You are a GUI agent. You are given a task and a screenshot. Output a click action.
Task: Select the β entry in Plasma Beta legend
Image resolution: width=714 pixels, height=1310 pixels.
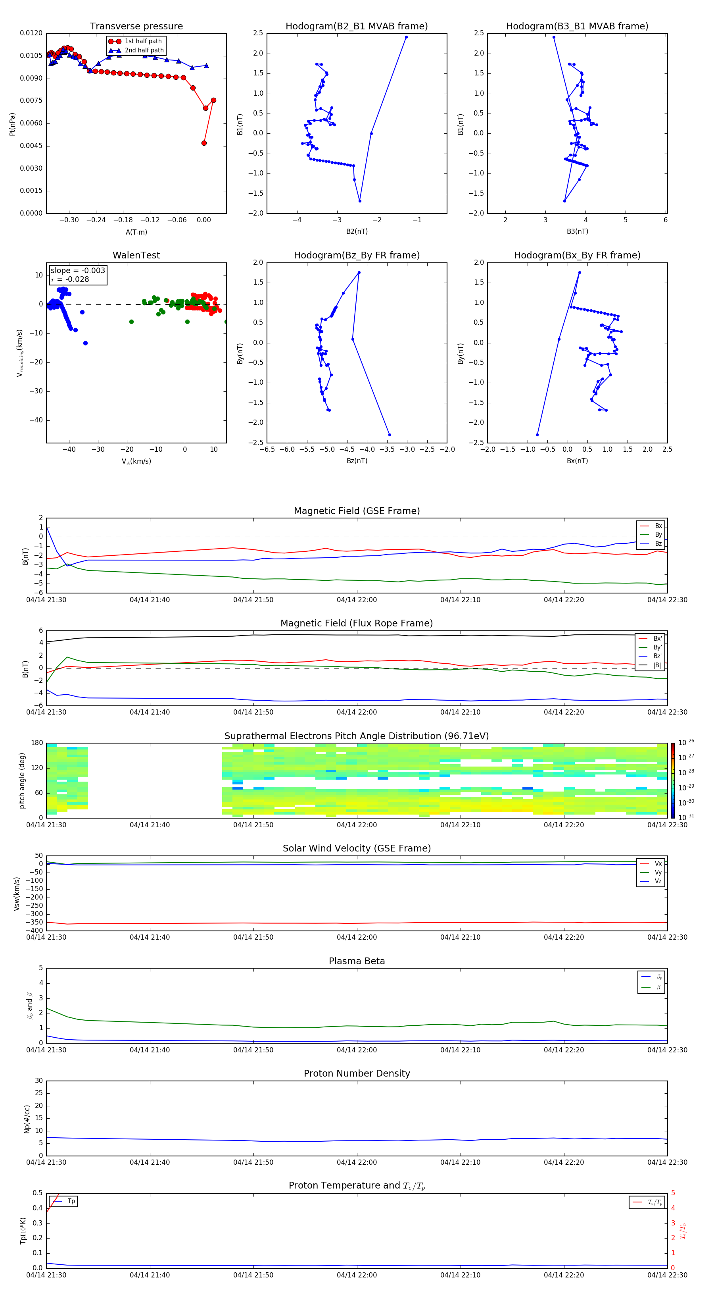[652, 987]
